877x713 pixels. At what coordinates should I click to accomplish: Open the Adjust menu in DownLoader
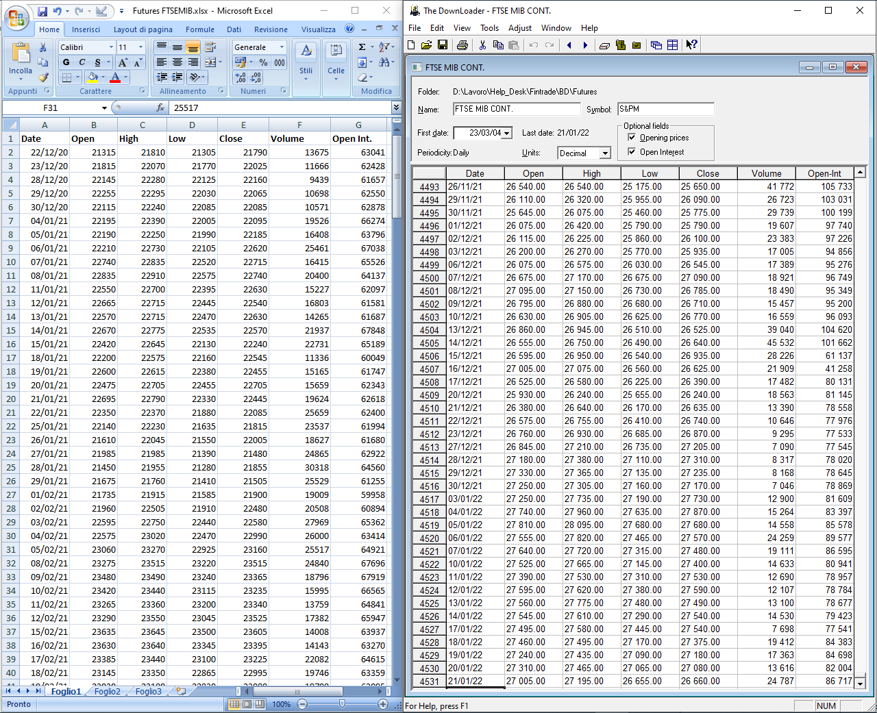tap(520, 28)
